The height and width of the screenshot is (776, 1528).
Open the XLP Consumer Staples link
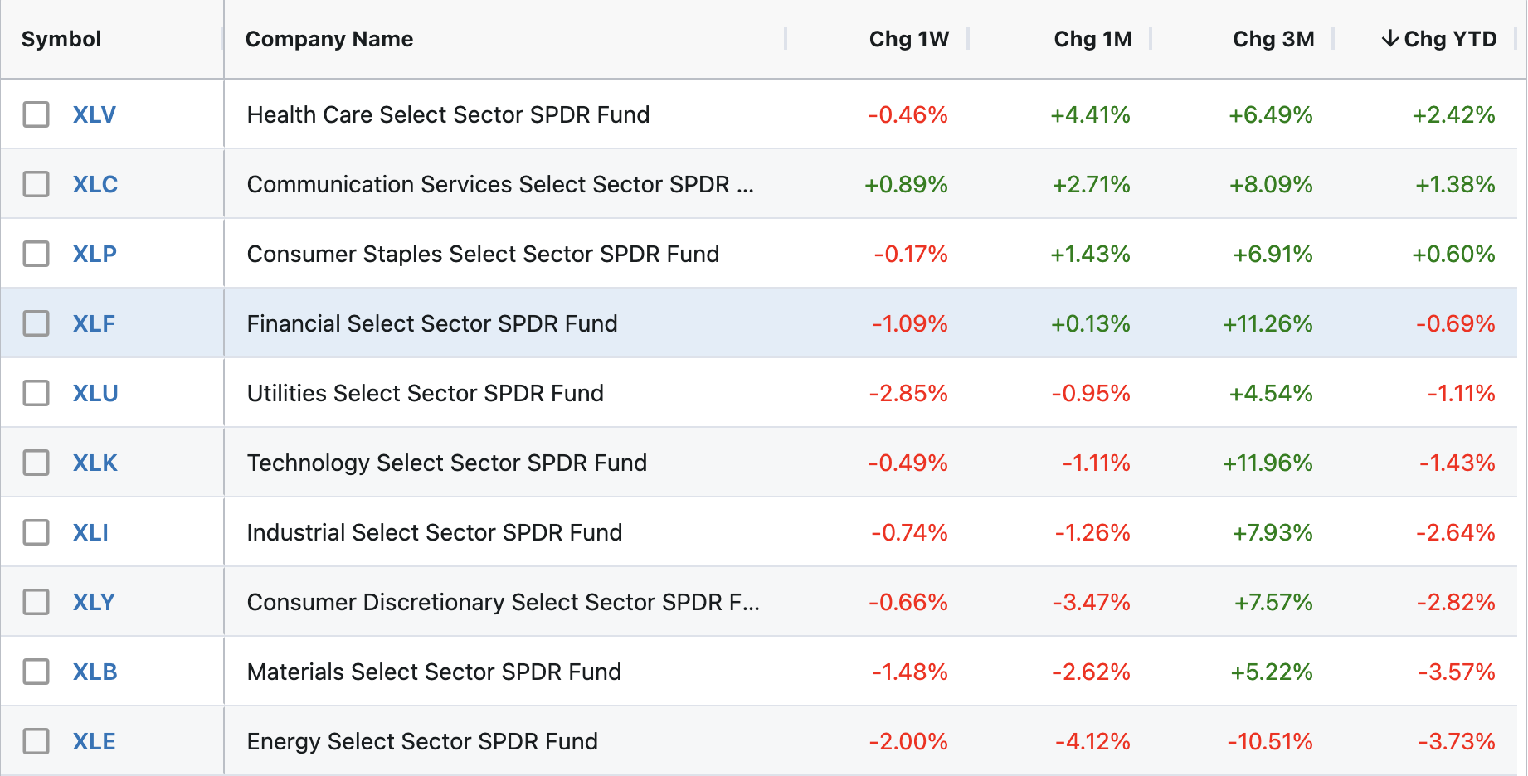tap(94, 254)
